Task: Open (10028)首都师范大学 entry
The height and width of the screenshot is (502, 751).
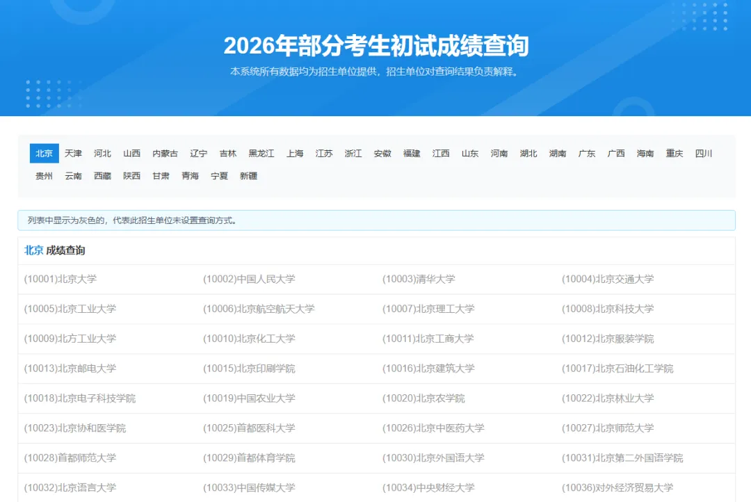Action: [x=70, y=458]
